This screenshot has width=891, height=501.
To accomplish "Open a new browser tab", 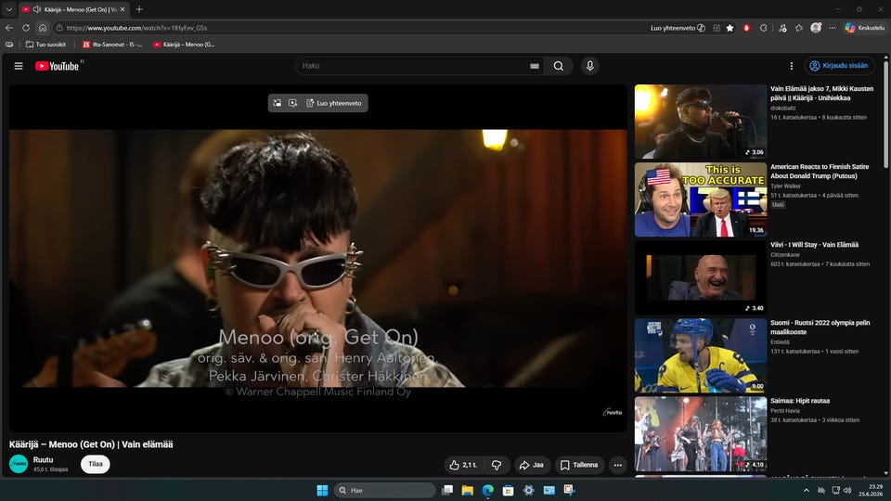I will pyautogui.click(x=139, y=9).
